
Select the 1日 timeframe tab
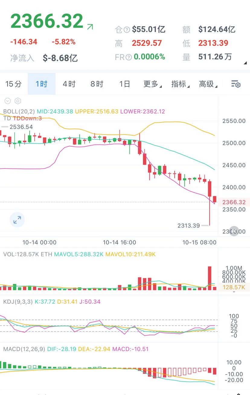click(125, 84)
